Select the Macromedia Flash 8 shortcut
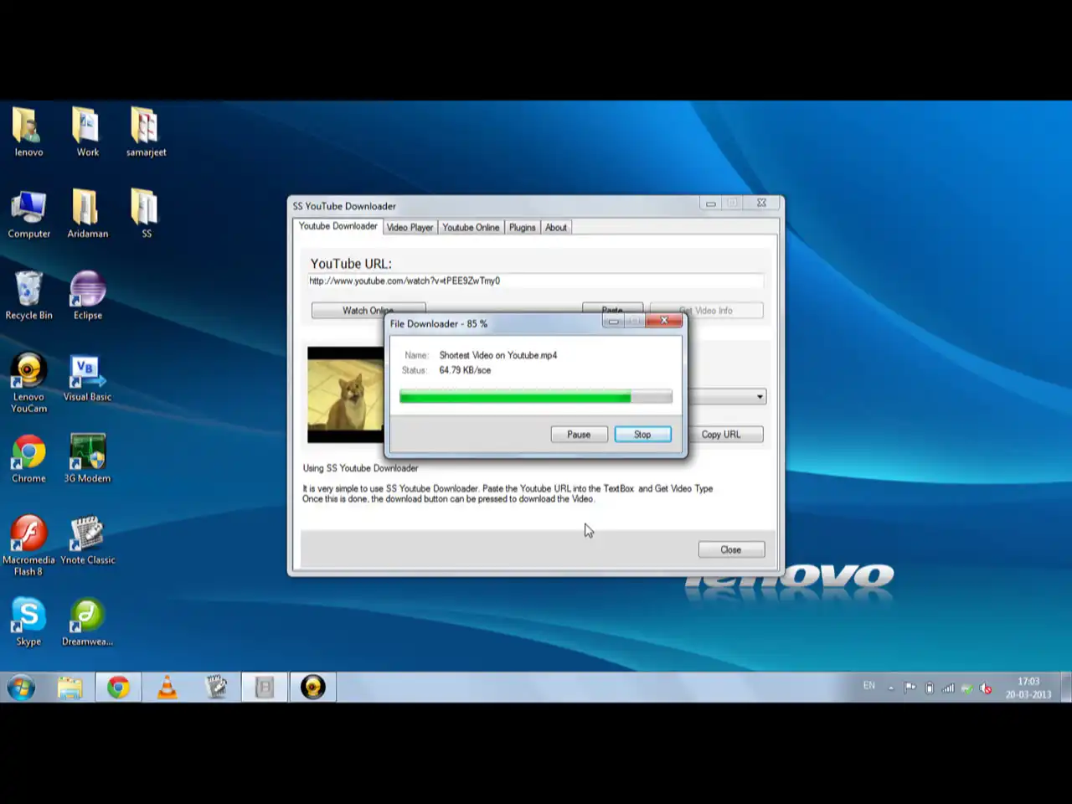The height and width of the screenshot is (804, 1072). 28,546
